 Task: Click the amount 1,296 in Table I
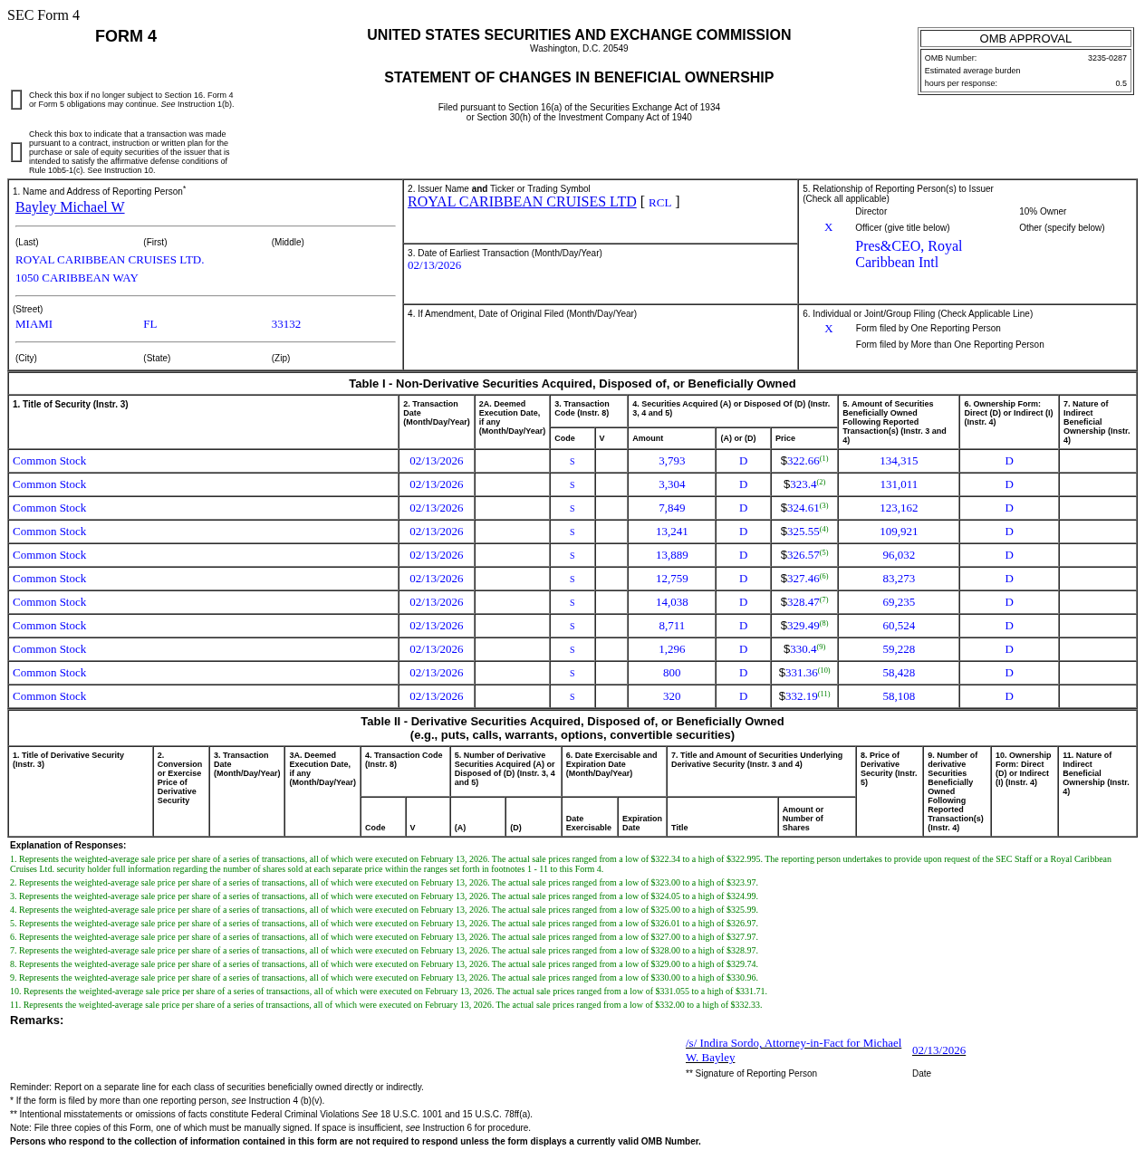tap(672, 649)
